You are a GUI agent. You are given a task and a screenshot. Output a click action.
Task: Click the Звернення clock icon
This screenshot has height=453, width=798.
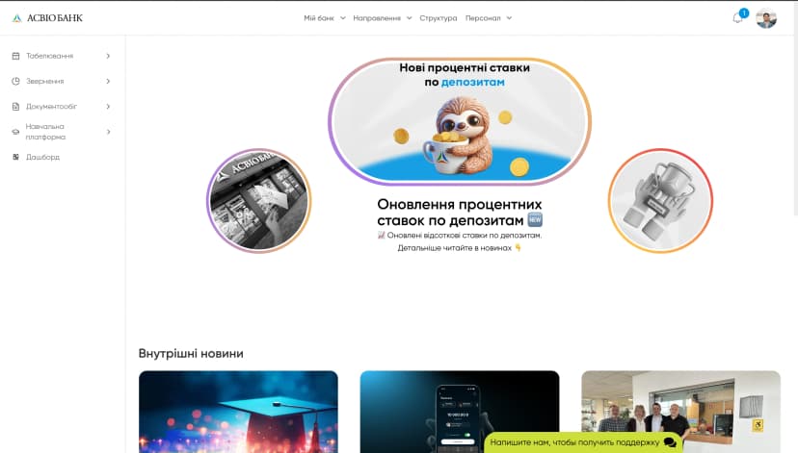click(x=15, y=81)
